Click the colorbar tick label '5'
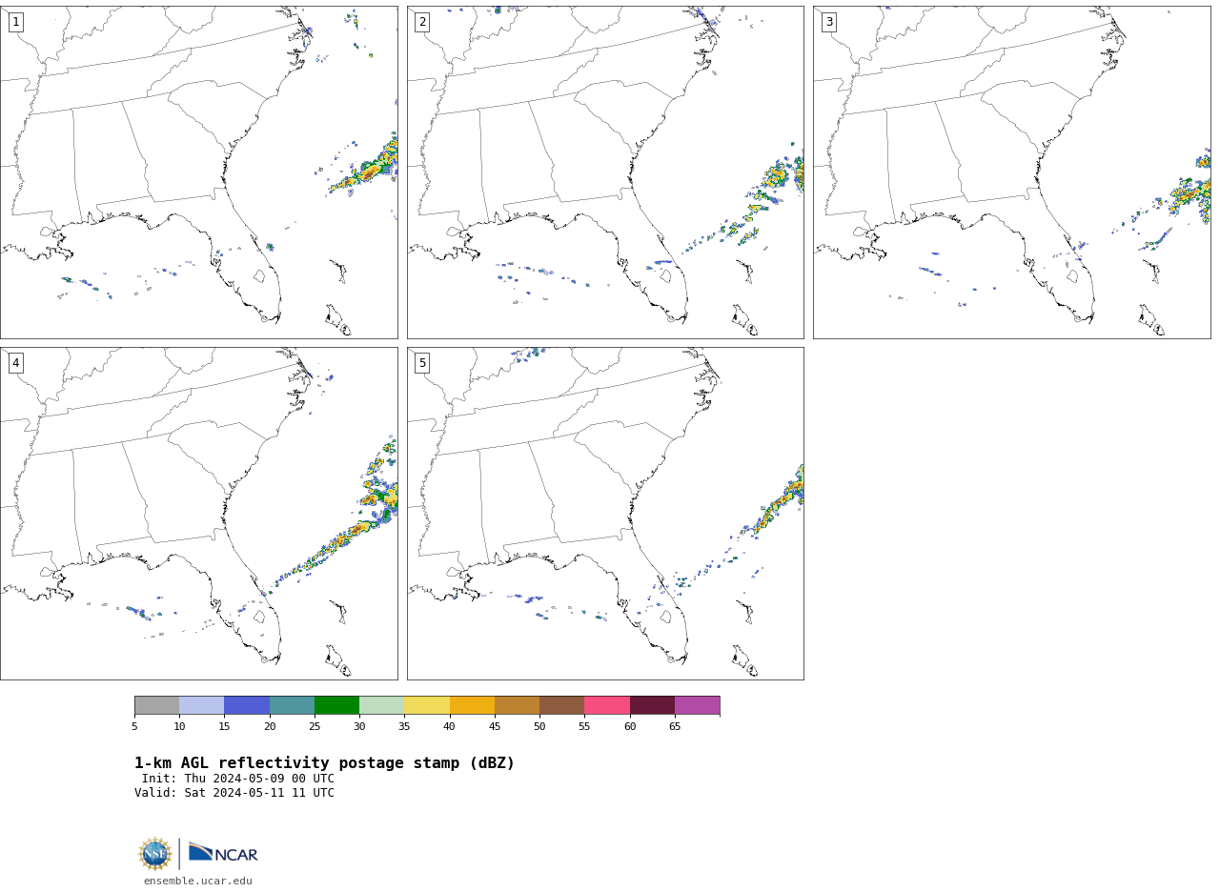Image resolution: width=1220 pixels, height=892 pixels. (x=134, y=727)
